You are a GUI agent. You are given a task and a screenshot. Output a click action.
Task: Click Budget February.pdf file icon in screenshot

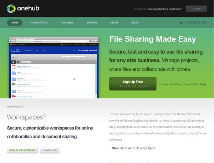point(14,67)
